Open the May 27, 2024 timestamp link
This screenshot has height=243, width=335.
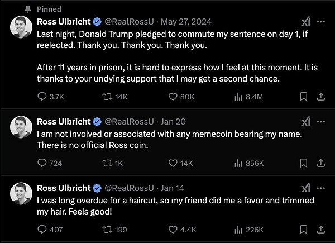coord(186,22)
